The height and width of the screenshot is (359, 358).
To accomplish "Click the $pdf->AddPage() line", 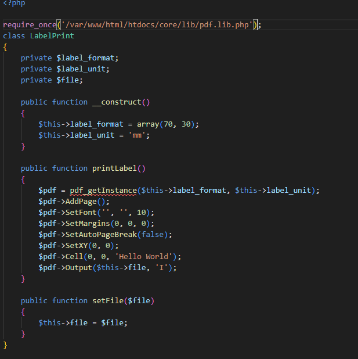I will click(x=74, y=202).
